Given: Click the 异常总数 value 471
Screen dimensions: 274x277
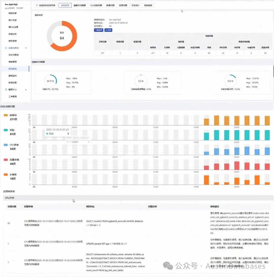Looking at the screenshot, I should coord(102,53).
